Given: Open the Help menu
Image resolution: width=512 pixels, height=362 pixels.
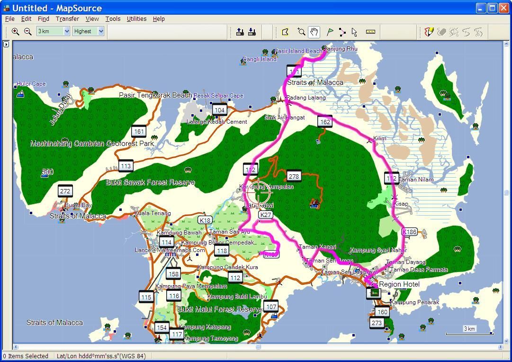Looking at the screenshot, I should point(159,18).
